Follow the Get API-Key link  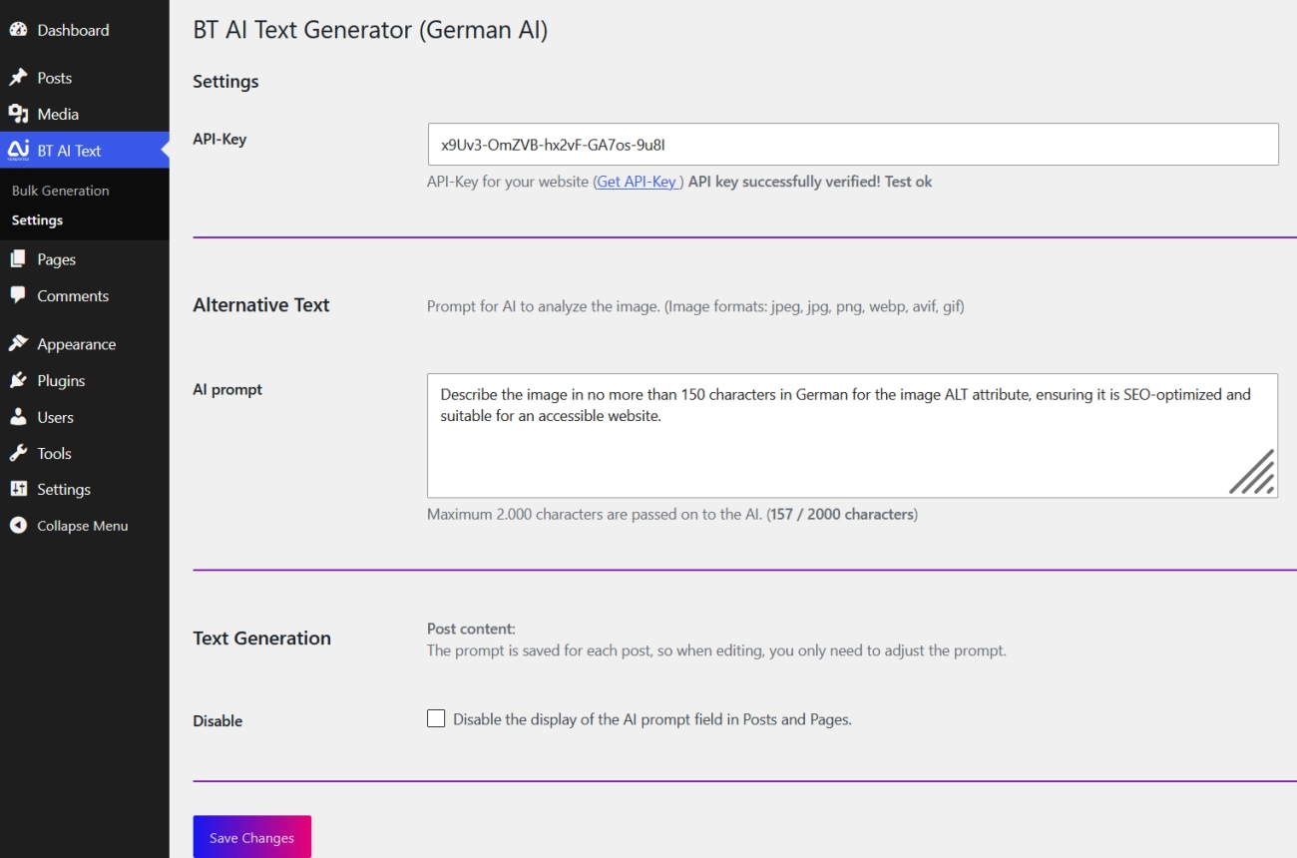pos(638,182)
